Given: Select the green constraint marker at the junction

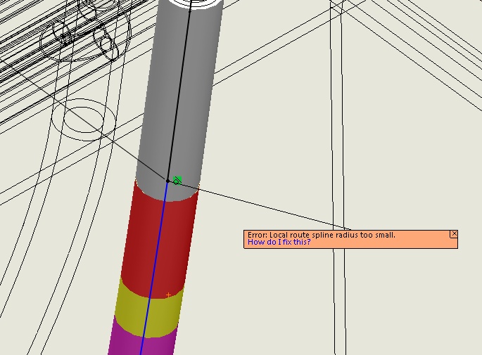Looking at the screenshot, I should click(177, 180).
